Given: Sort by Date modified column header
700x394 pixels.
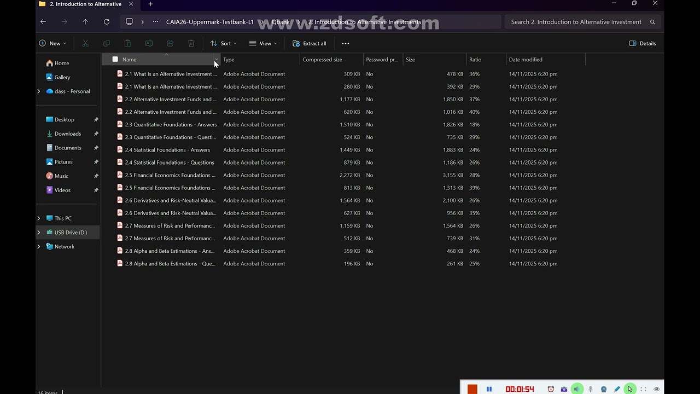Looking at the screenshot, I should click(545, 59).
